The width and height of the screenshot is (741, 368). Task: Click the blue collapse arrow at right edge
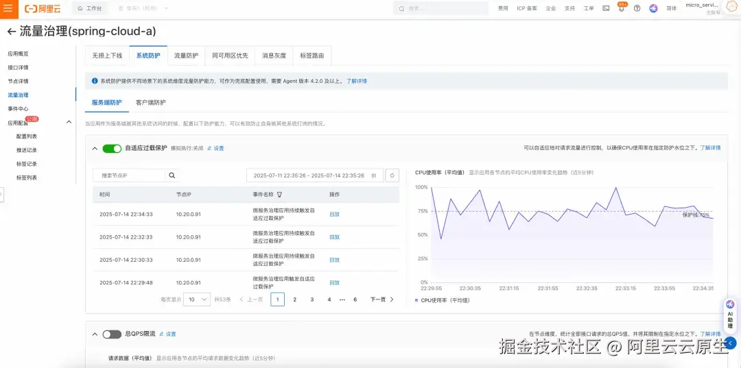[x=731, y=343]
